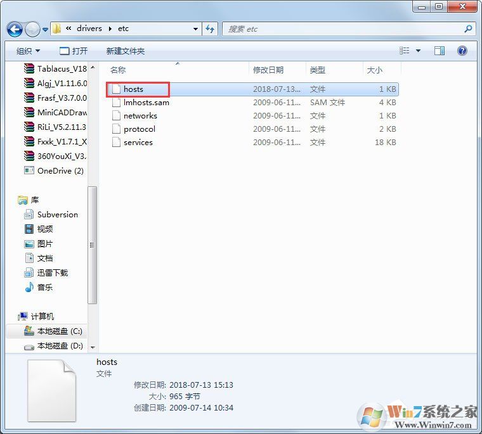Click the sidebar vertical scrollbar thumb
This screenshot has width=482, height=434.
coord(92,245)
